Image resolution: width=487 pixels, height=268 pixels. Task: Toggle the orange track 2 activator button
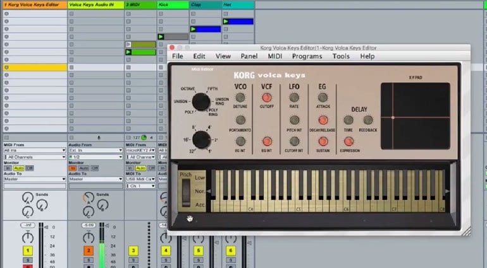[x=89, y=250]
